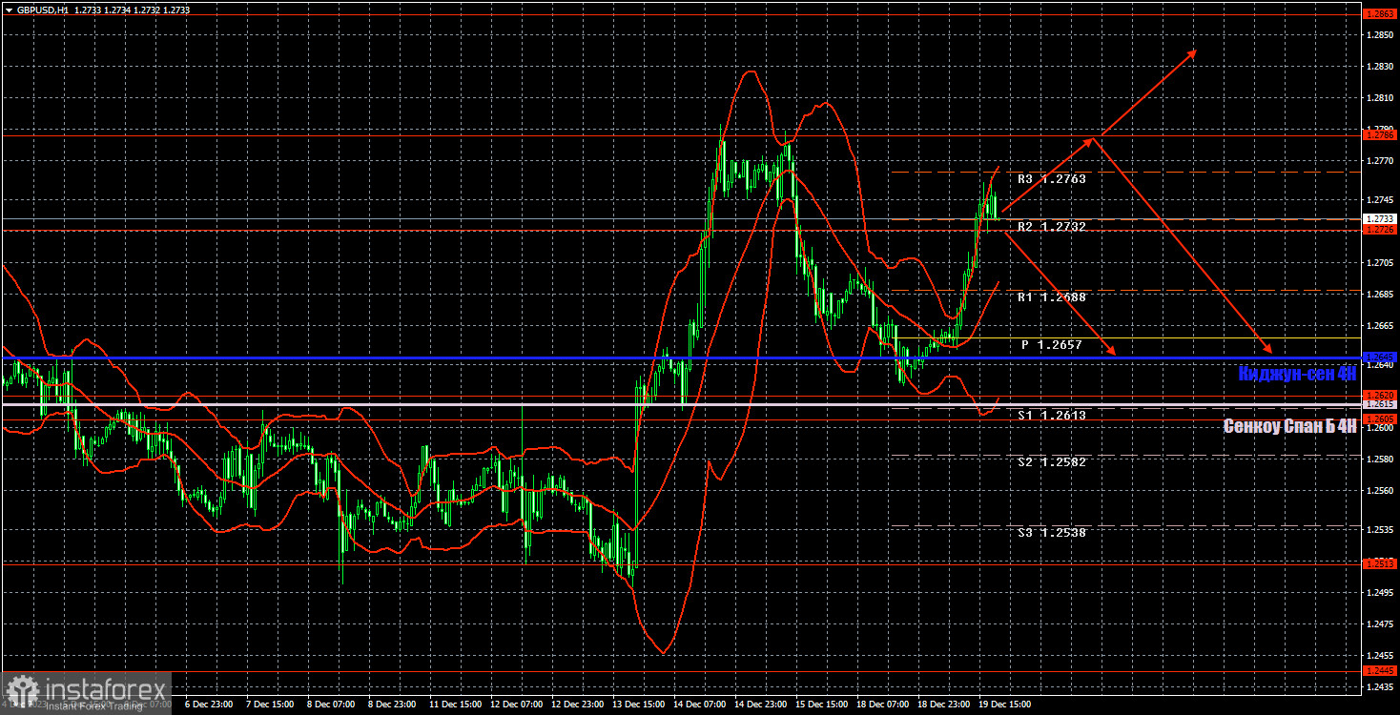Click the white 1.2615 price tag
1400x715 pixels.
pos(1380,405)
